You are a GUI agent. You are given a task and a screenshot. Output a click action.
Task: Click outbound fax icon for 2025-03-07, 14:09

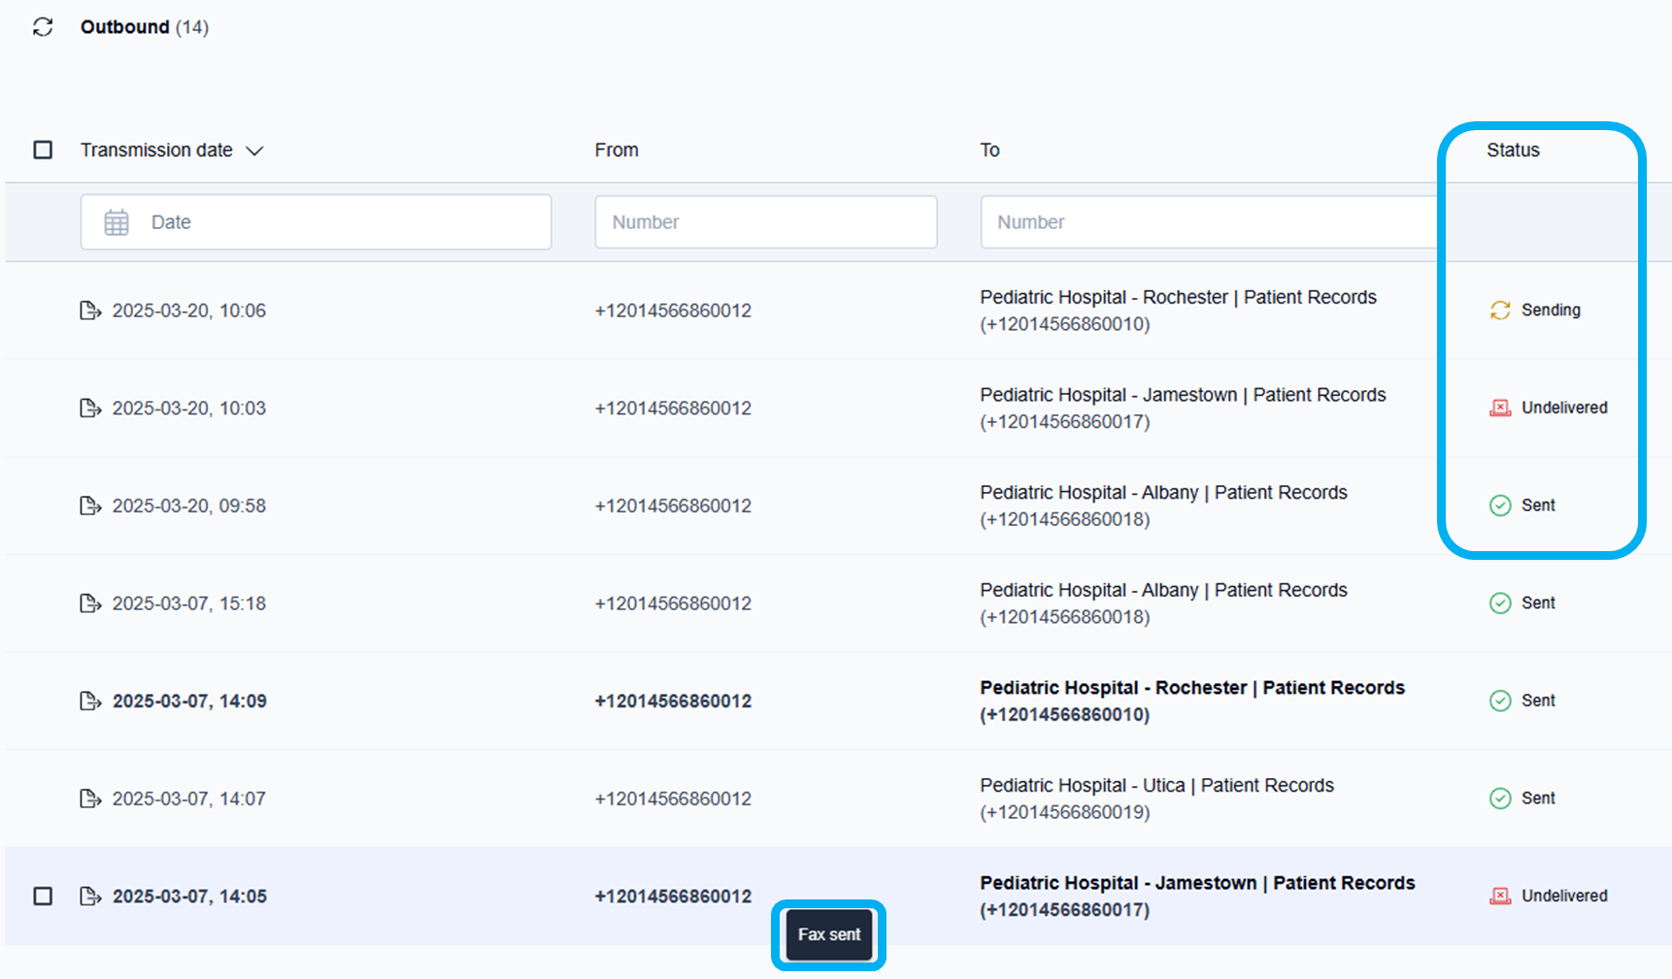(90, 701)
